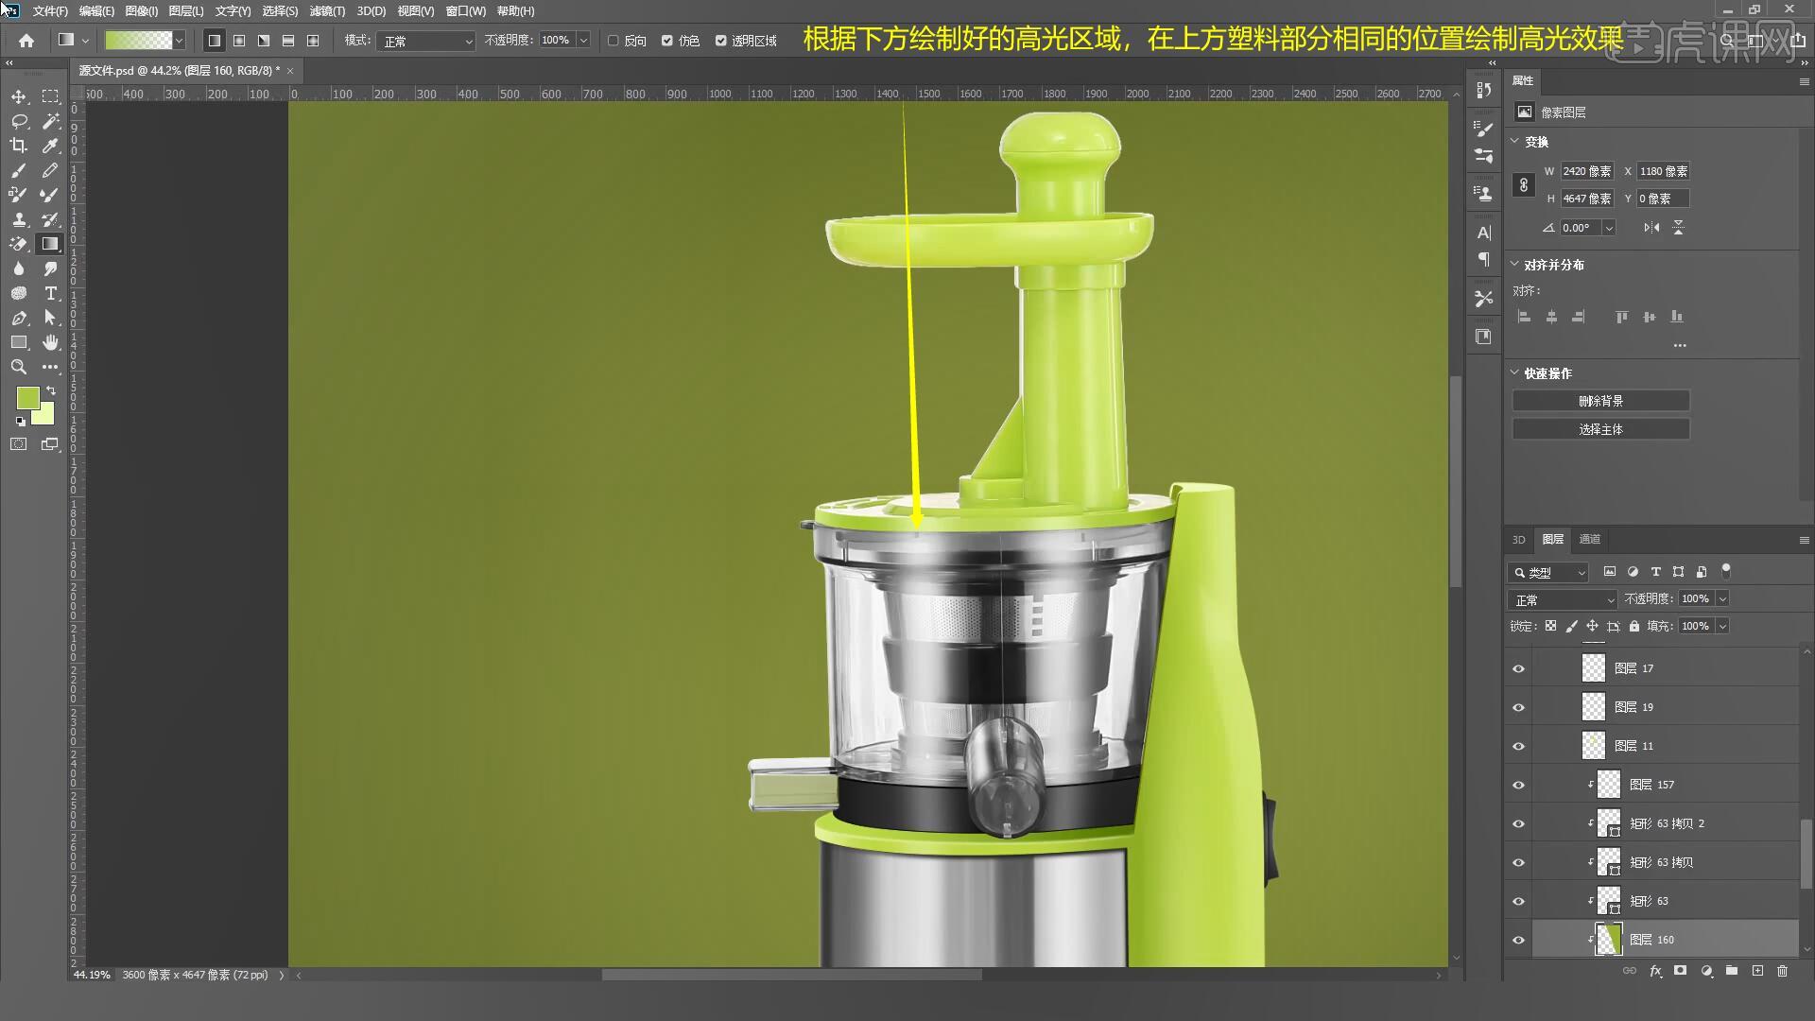Click the 选择主体 button
Viewport: 1815px width, 1021px height.
click(1600, 429)
